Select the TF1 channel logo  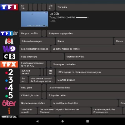click(x=9, y=7)
